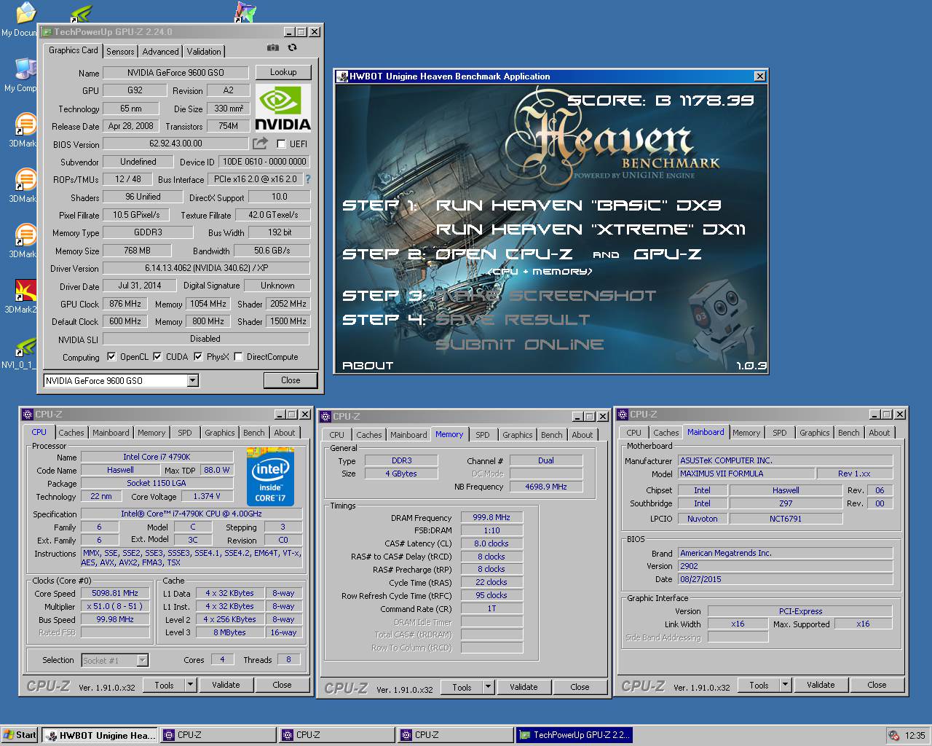
Task: Click the GPU-Z title bar app icon
Action: pyautogui.click(x=47, y=32)
